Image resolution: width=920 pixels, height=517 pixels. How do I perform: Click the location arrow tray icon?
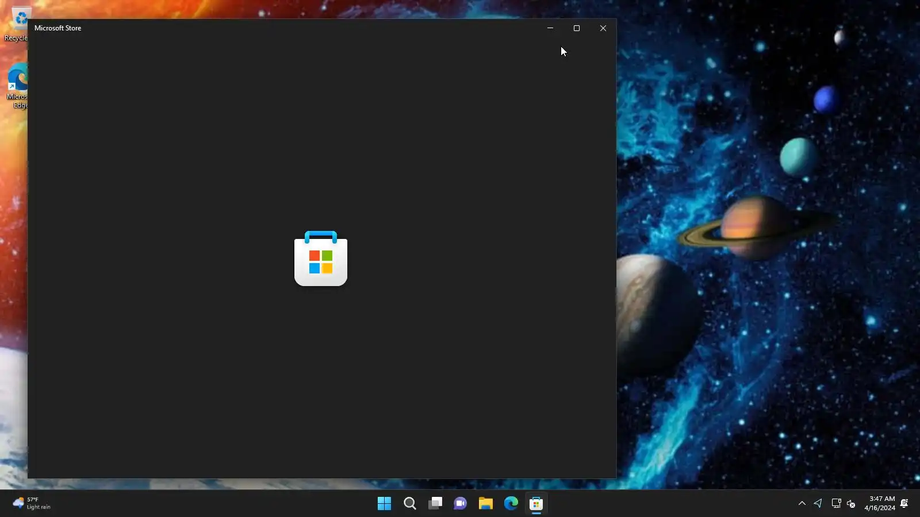pos(818,504)
